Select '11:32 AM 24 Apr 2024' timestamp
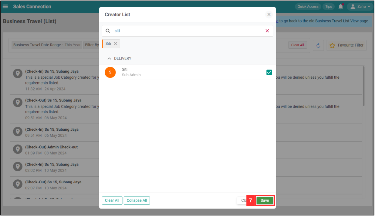This screenshot has height=216, width=375. tap(45, 89)
